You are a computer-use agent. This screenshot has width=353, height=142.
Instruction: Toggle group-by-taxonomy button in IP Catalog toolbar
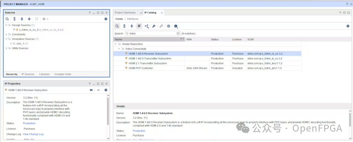(x=139, y=26)
